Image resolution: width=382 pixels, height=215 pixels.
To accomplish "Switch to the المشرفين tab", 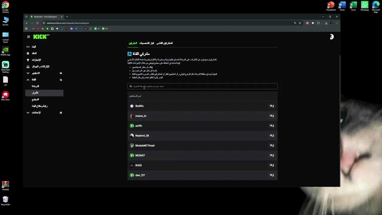I will [x=133, y=43].
